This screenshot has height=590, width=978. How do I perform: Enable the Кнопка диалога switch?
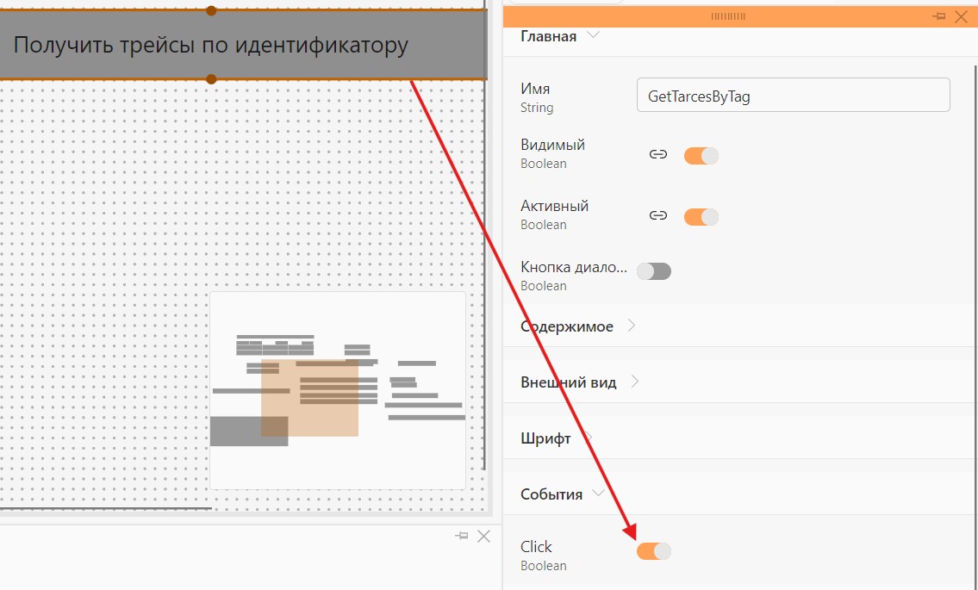[654, 270]
